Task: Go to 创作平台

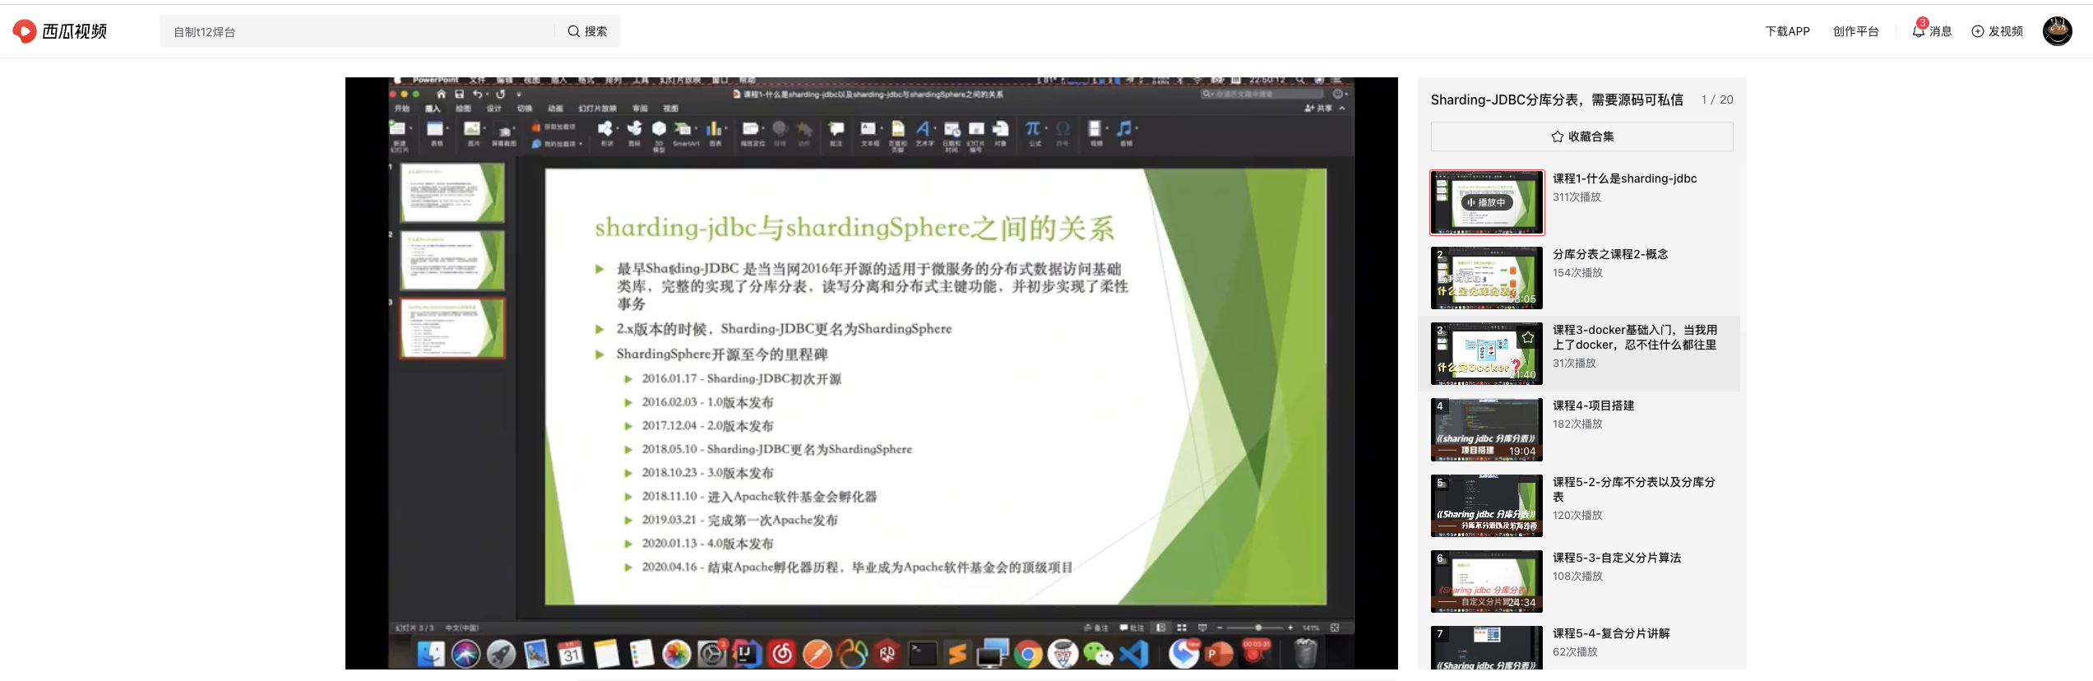Action: pyautogui.click(x=1855, y=31)
